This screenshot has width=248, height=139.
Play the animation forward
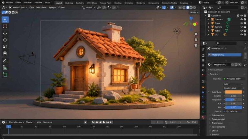pos(104,122)
